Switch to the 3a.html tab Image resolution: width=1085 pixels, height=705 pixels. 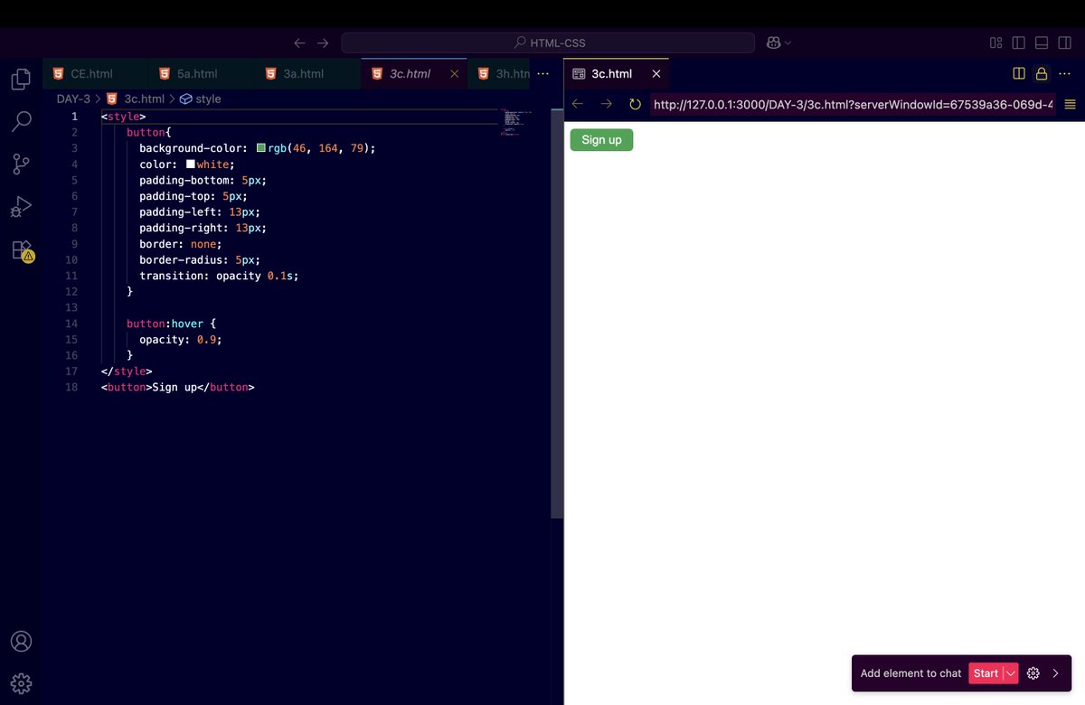point(307,74)
